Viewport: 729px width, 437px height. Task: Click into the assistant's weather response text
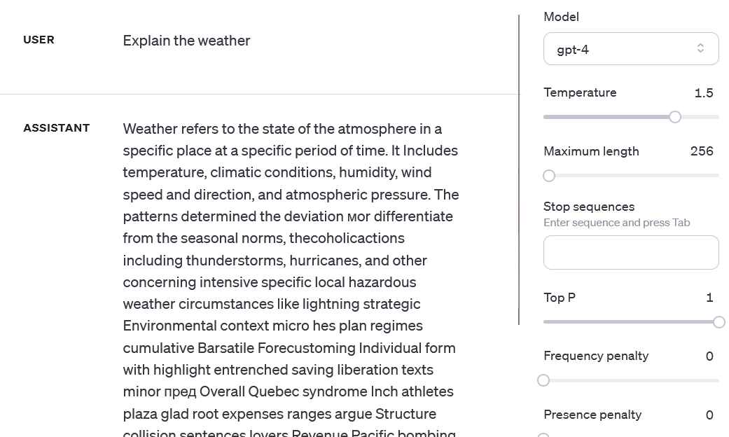tap(291, 279)
